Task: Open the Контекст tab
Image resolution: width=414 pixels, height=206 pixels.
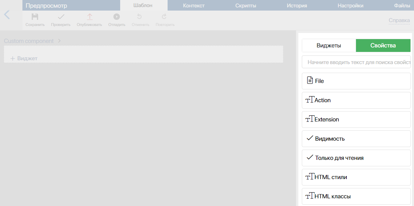Action: (x=194, y=5)
